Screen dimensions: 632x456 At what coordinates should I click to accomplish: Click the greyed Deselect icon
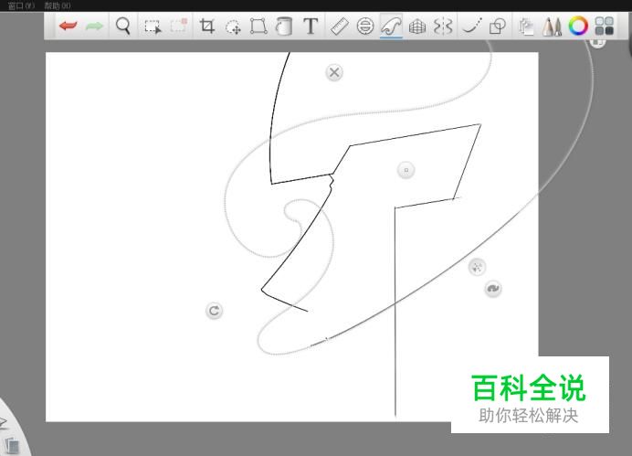[x=179, y=26]
